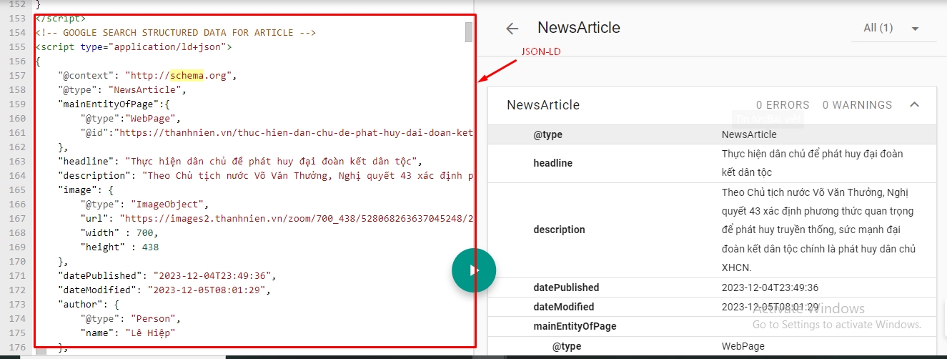Click line number 170 in the gutter
Screen dimensions: 947x359
click(x=17, y=261)
